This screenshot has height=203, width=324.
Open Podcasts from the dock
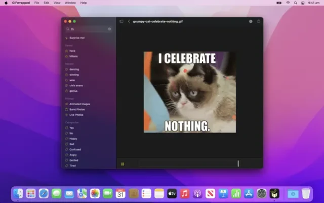[x=197, y=194]
